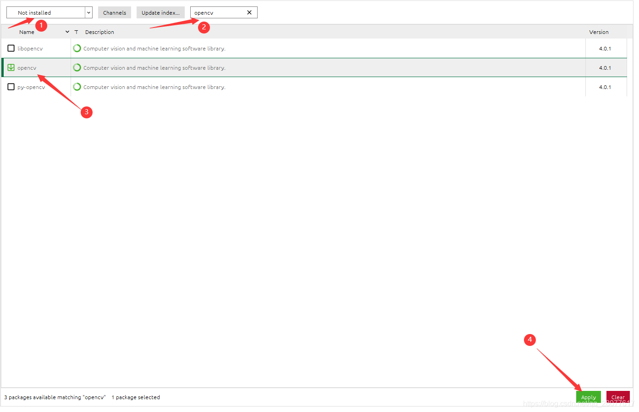The width and height of the screenshot is (639, 412).
Task: Click green circle type icon for libopencv
Action: coord(77,48)
